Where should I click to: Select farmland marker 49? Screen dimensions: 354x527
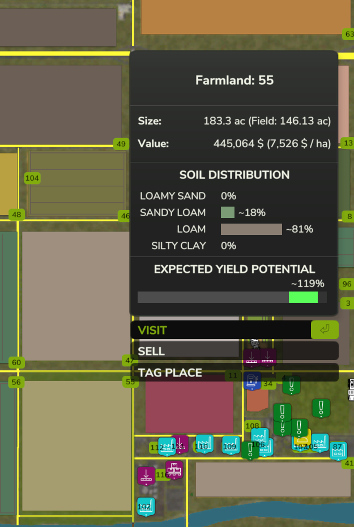[121, 144]
